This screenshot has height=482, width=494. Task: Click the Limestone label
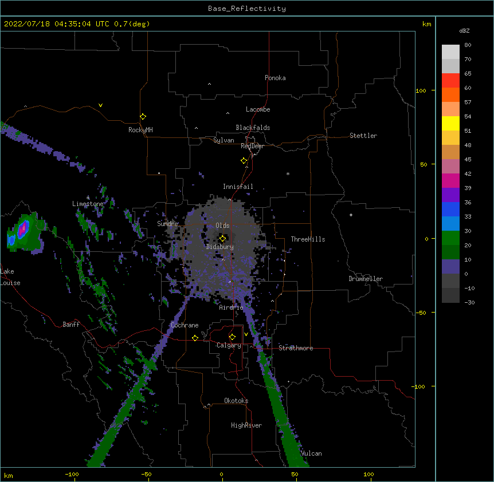(x=88, y=204)
